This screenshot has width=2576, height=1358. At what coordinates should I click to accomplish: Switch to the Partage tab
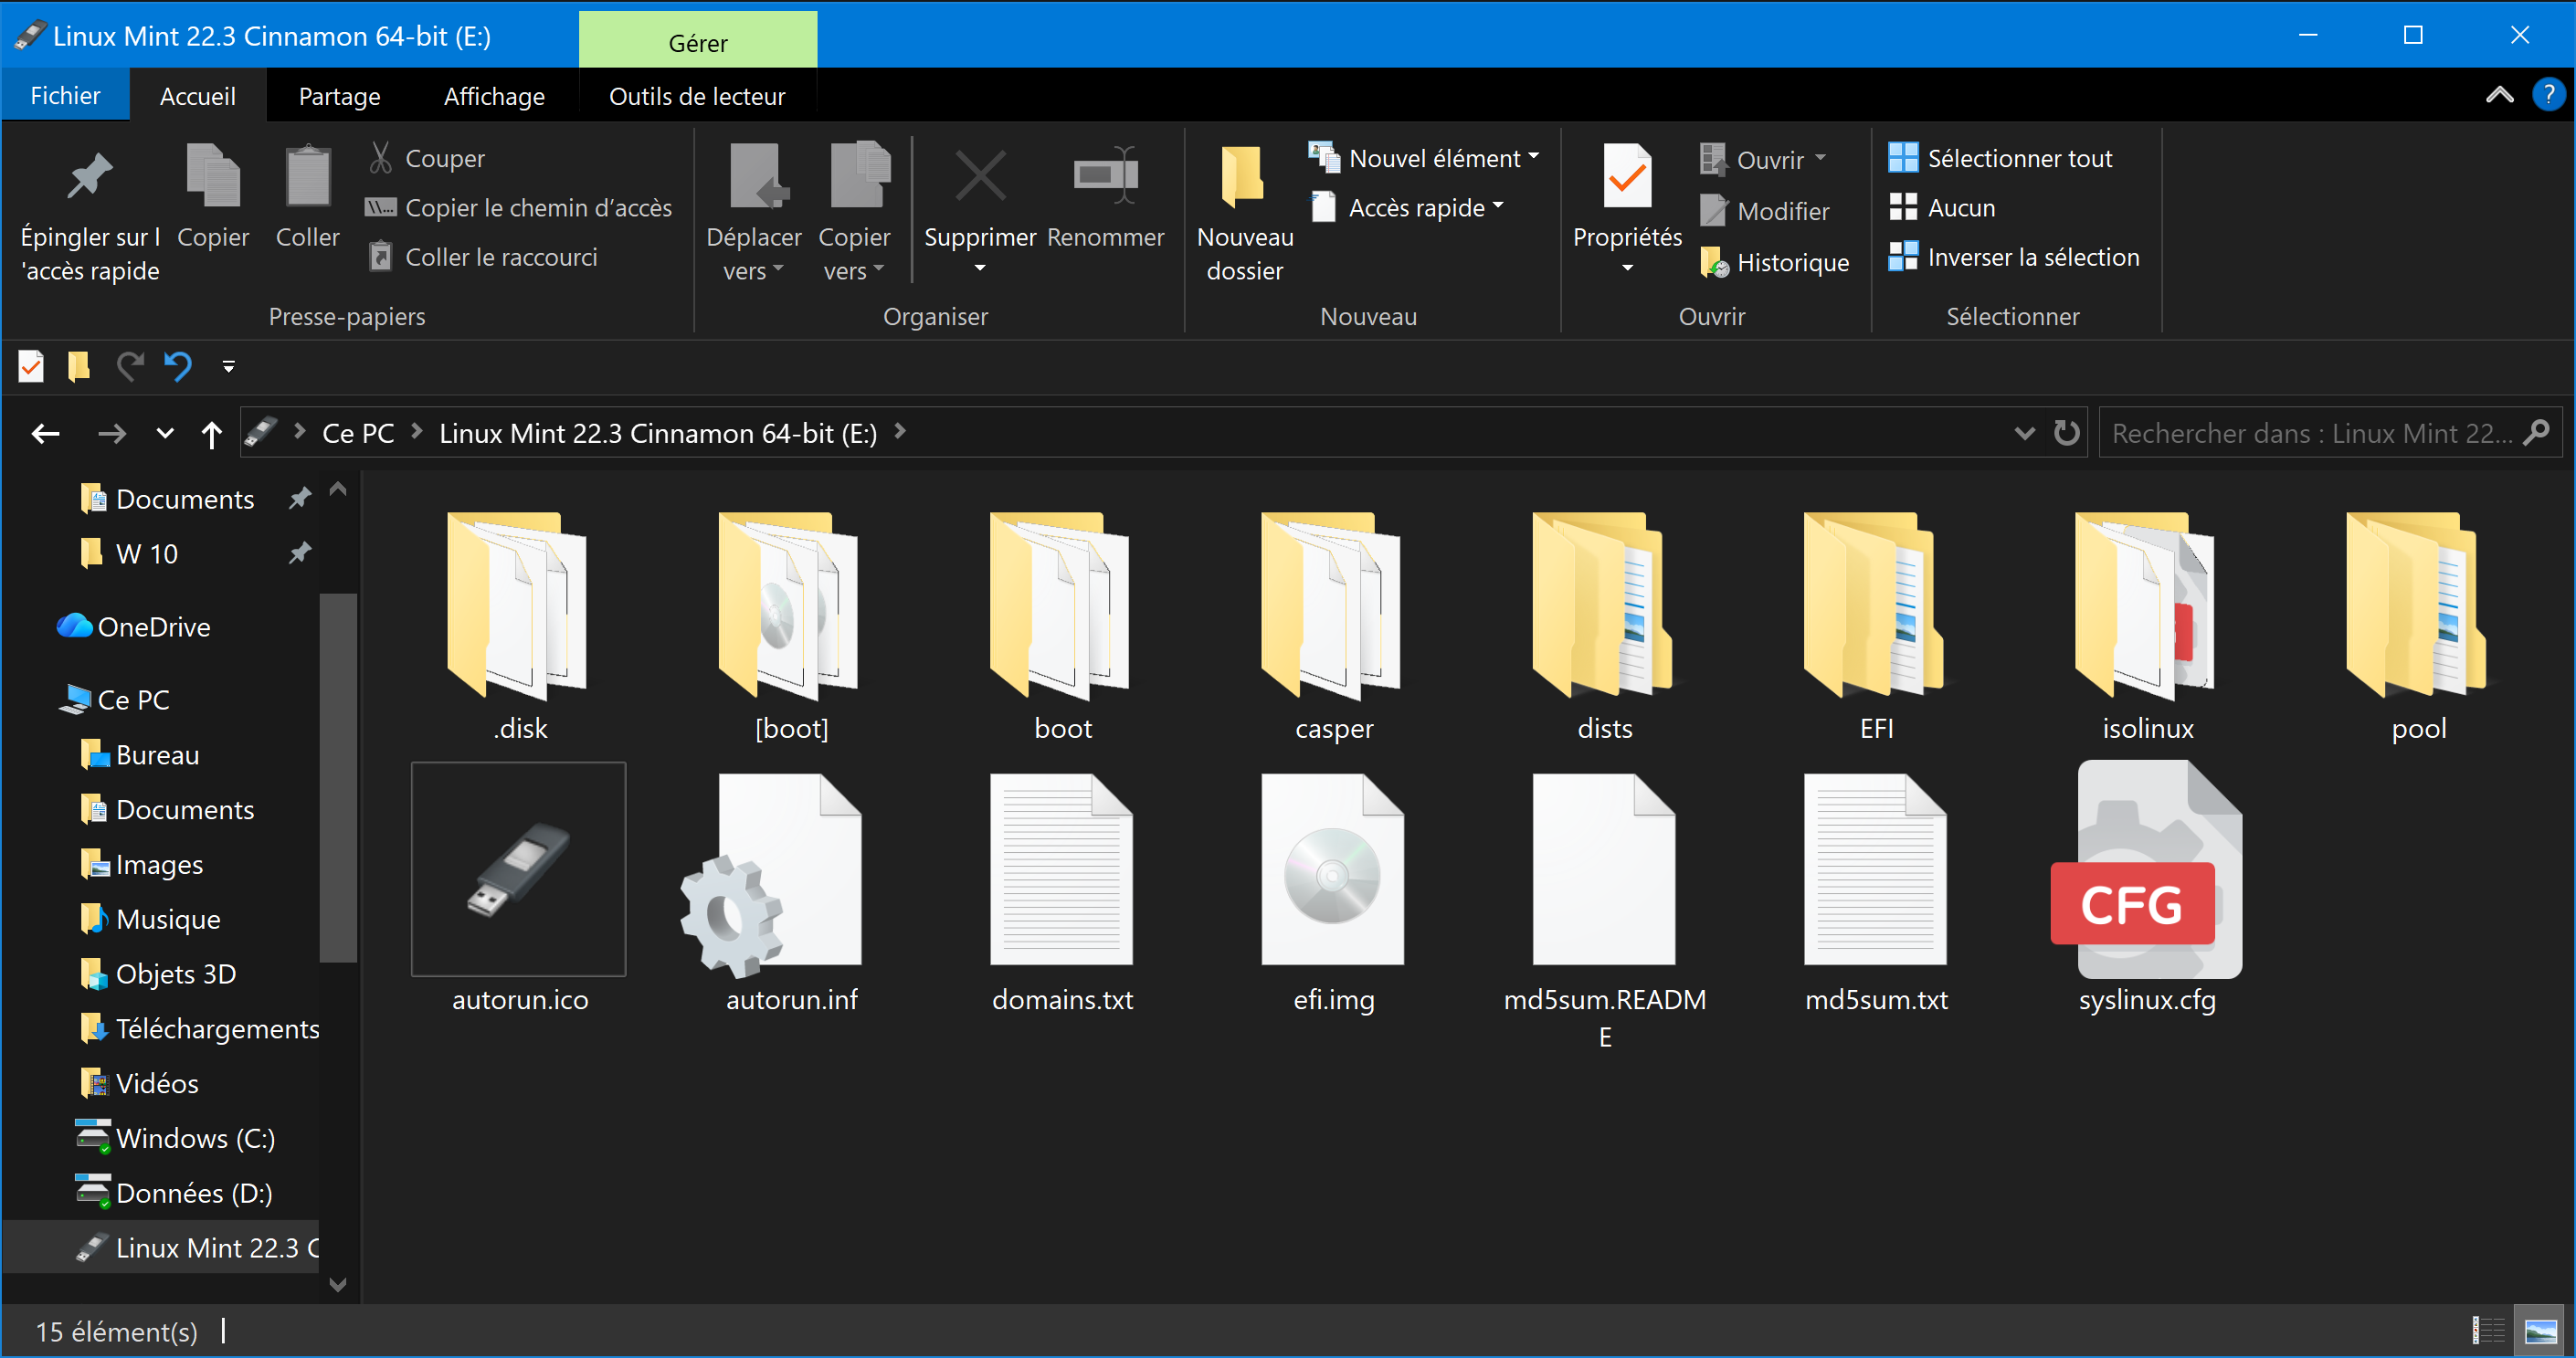[x=340, y=96]
